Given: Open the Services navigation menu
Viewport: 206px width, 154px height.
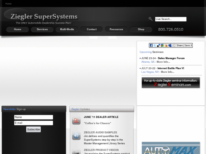Looking at the screenshot, I should (42, 29).
